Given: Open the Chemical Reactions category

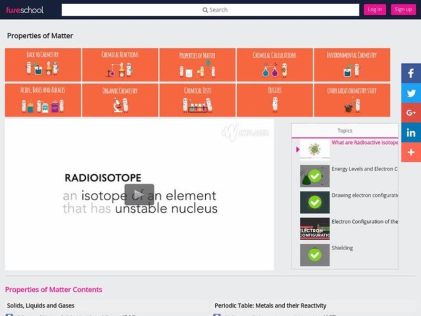Looking at the screenshot, I should (x=121, y=64).
